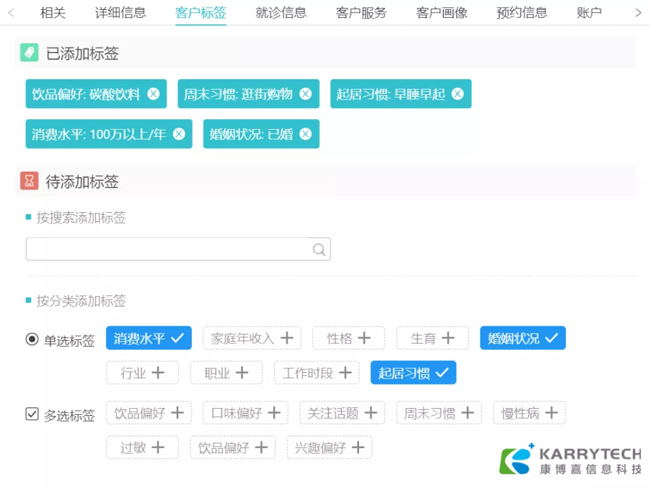Delete the 起居习惯: 早睡早起 tag
Viewport: 650px width, 490px height.
pyautogui.click(x=457, y=94)
